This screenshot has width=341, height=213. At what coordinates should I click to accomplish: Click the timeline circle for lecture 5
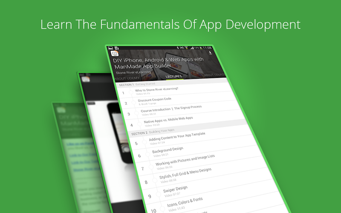click(144, 142)
